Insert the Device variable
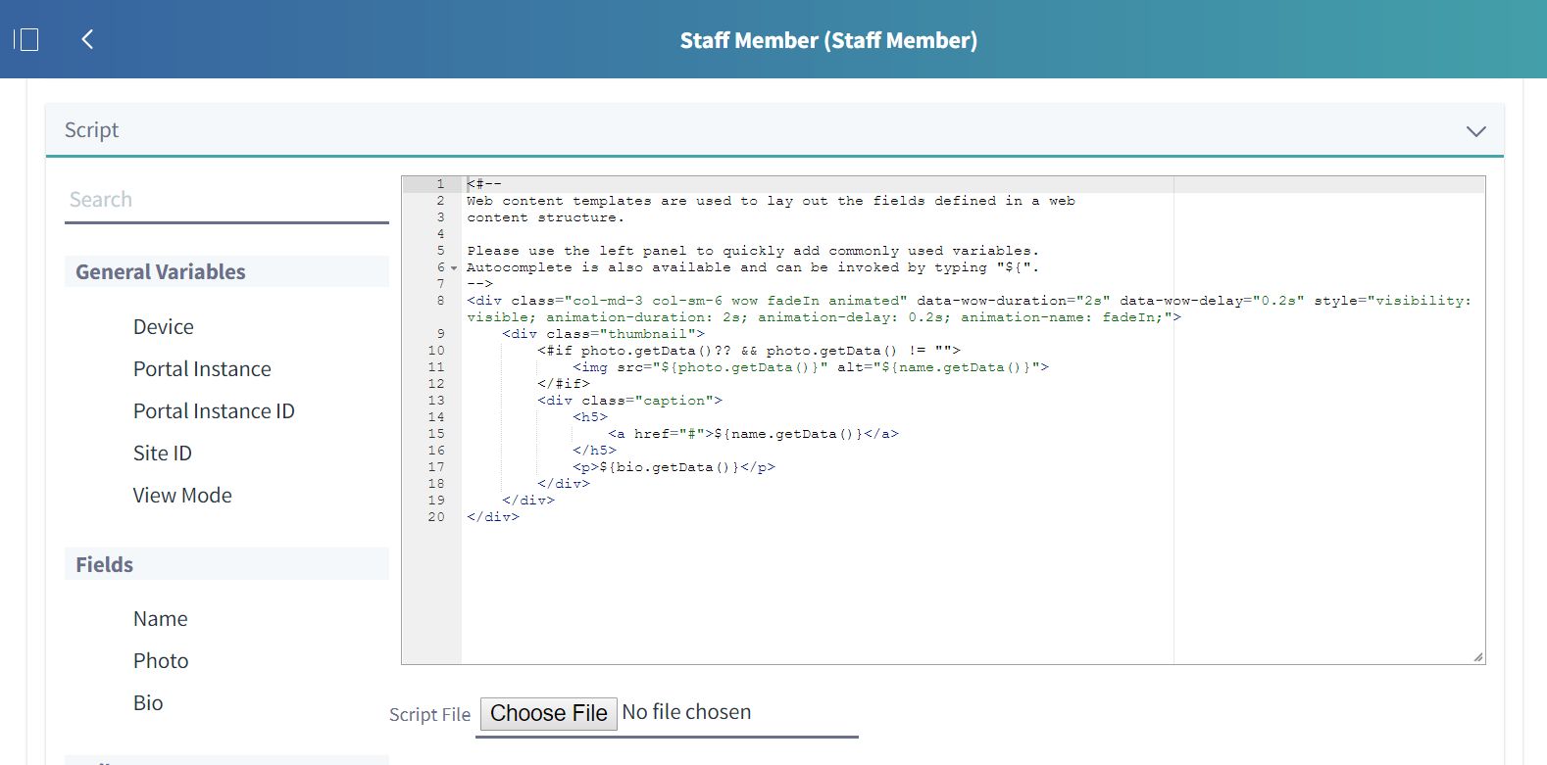The width and height of the screenshot is (1547, 765). (x=163, y=327)
